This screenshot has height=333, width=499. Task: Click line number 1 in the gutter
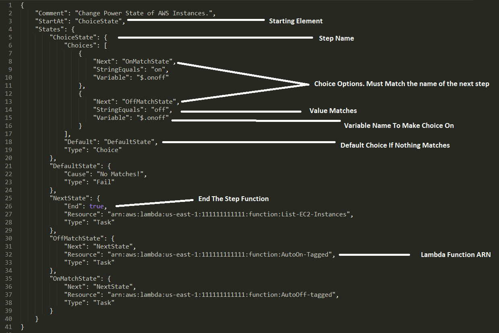point(10,5)
